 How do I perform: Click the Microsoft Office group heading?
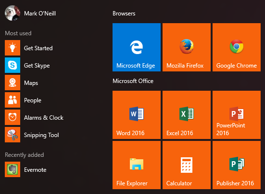click(x=133, y=81)
